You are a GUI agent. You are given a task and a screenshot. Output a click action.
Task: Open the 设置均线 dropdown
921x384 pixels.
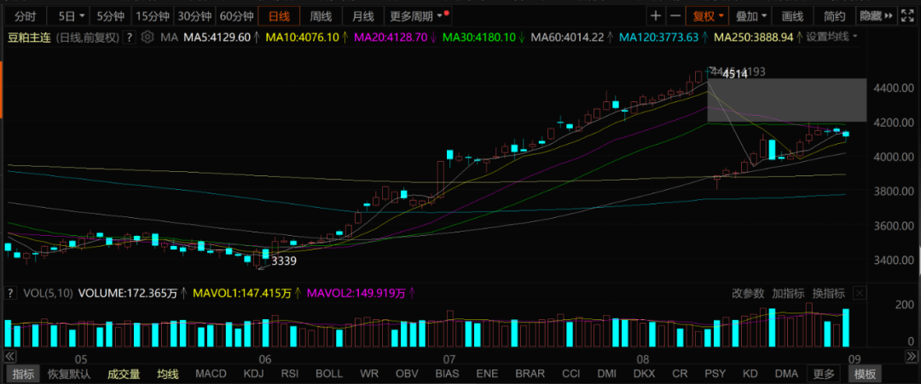pos(831,37)
